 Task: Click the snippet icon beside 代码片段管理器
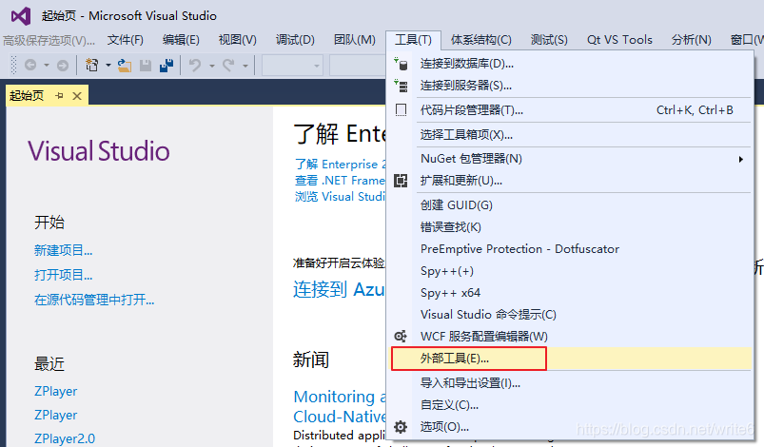401,110
